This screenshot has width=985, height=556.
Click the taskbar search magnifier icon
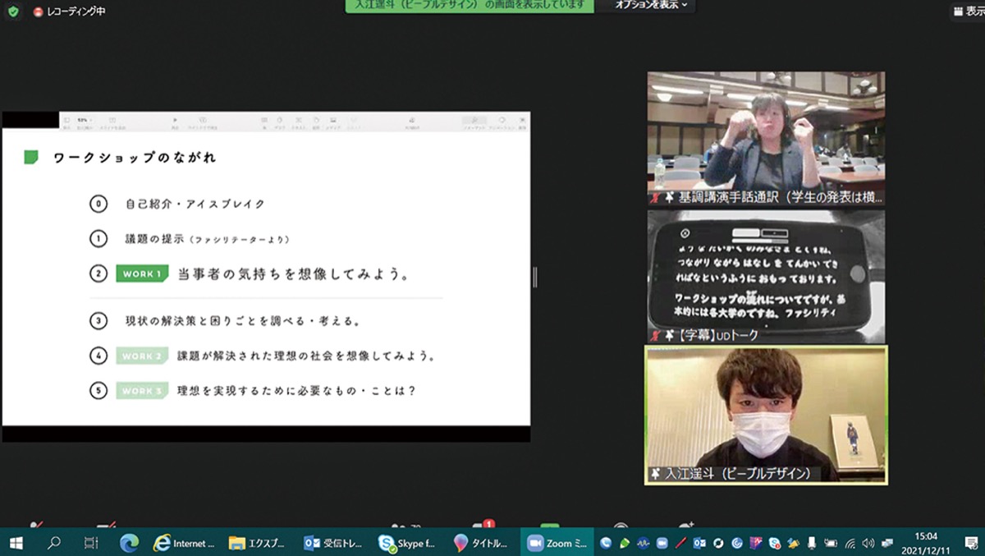[54, 543]
